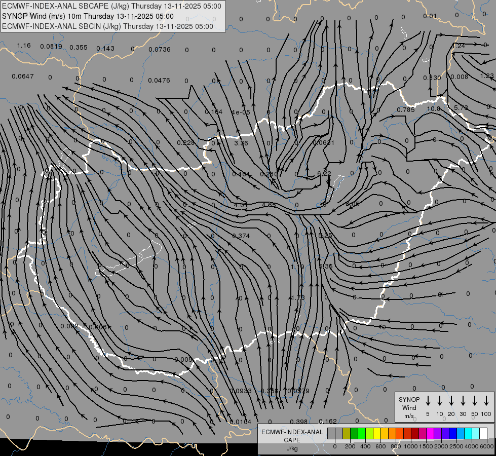Viewport: 496px width, 456px height.
Task: Click the CAPE word in colour legend
Action: coord(292,440)
